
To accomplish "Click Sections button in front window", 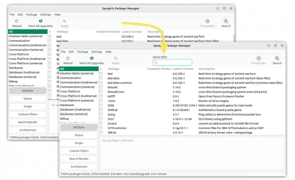I will (79, 127).
